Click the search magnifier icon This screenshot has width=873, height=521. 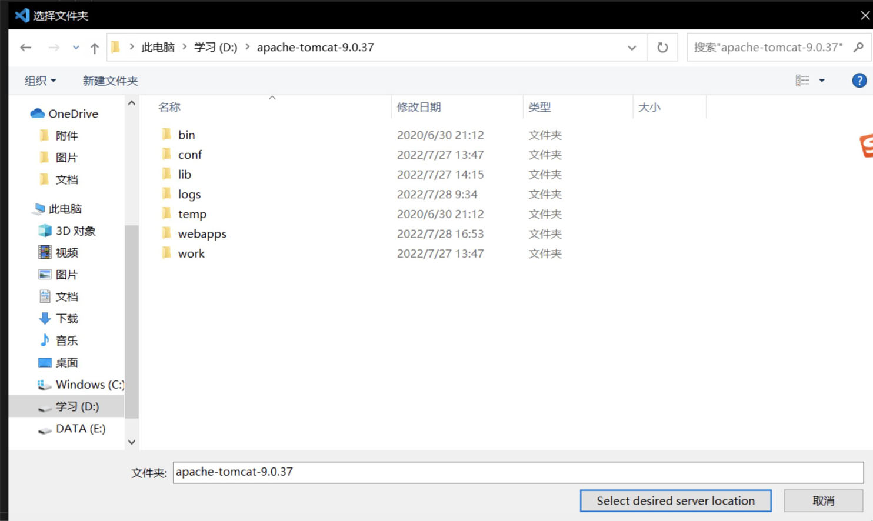coord(858,47)
